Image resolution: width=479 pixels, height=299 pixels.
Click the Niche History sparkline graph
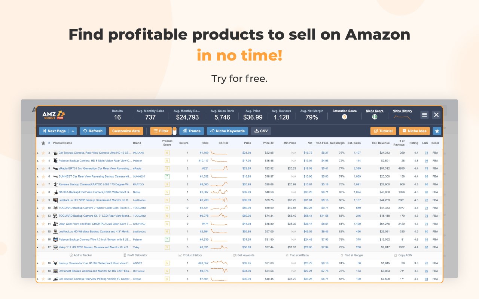pyautogui.click(x=402, y=117)
